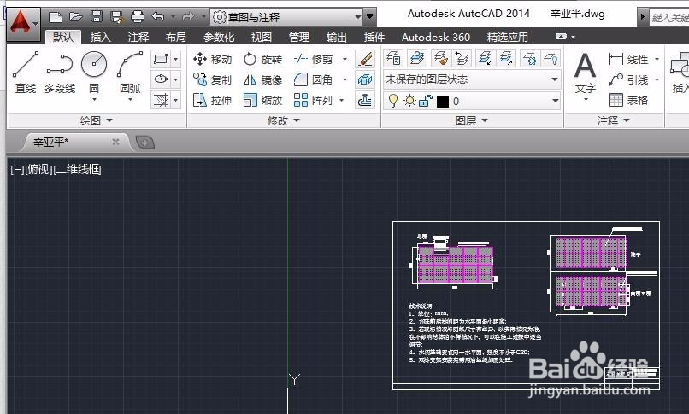Activate the 复制 copy tool
Image resolution: width=689 pixels, height=414 pixels.
click(212, 80)
